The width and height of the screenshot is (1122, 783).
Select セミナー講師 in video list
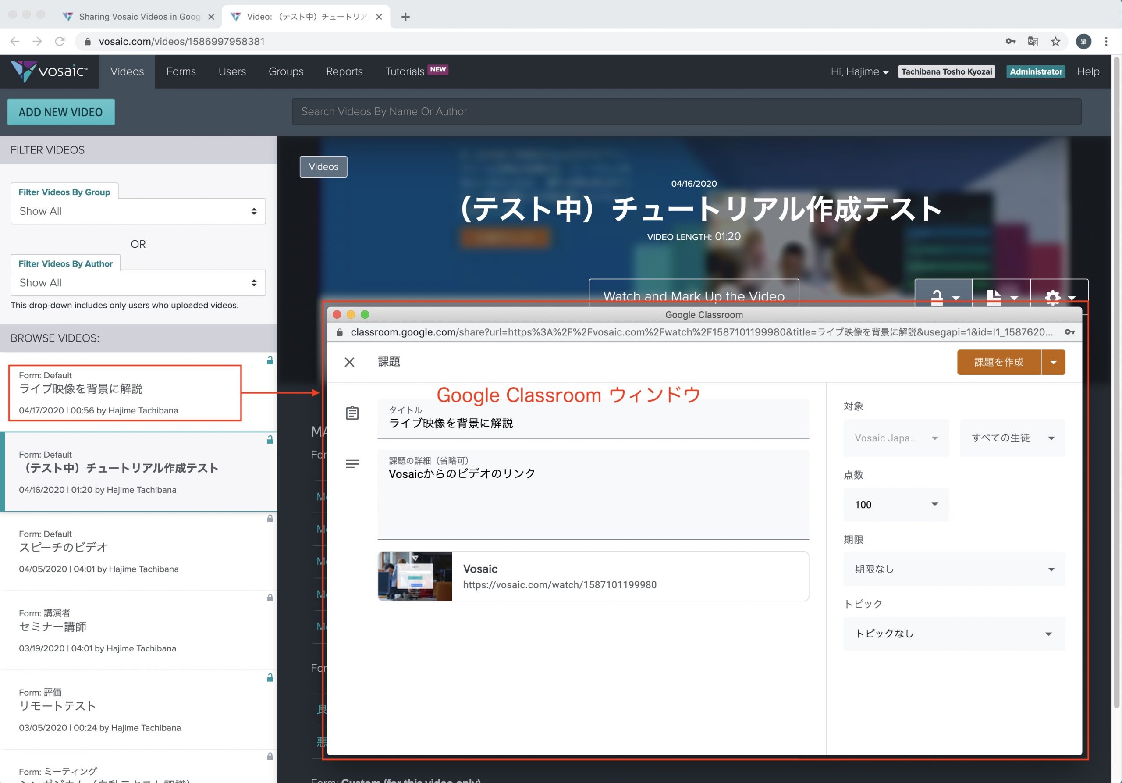pyautogui.click(x=138, y=630)
